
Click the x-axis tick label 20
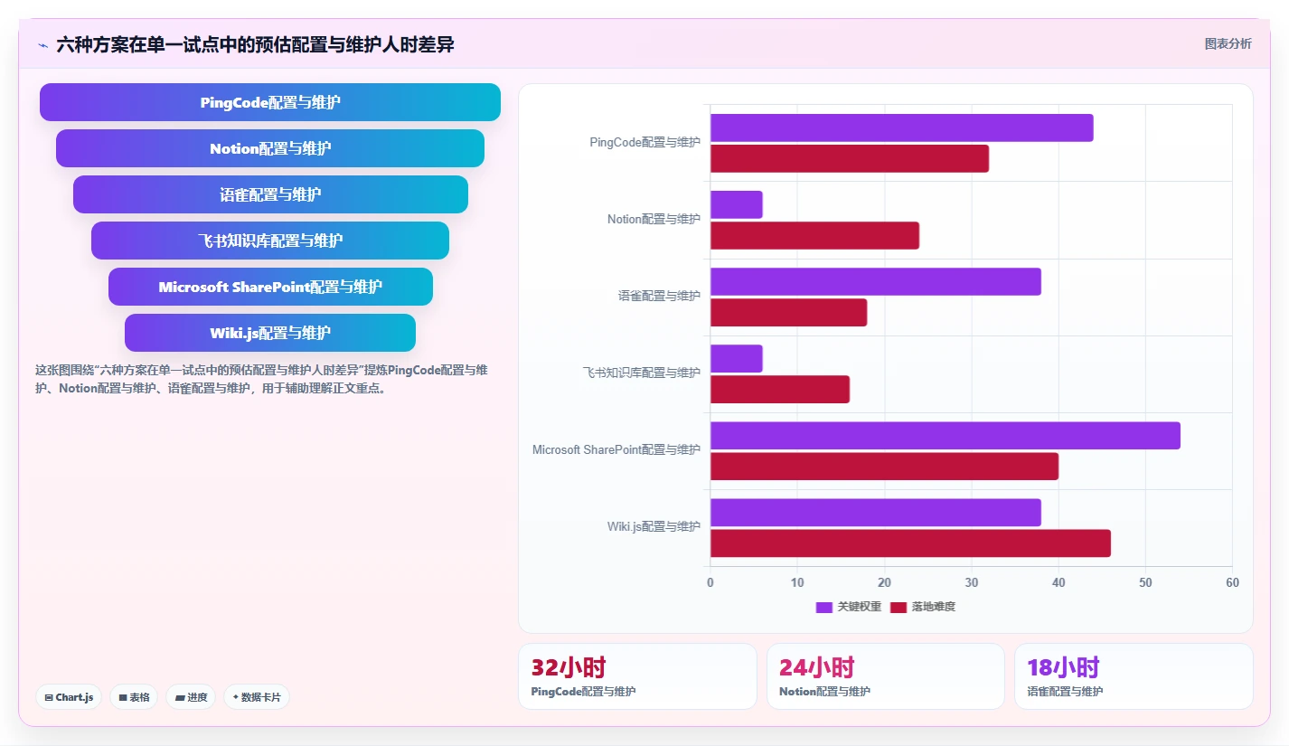[884, 583]
